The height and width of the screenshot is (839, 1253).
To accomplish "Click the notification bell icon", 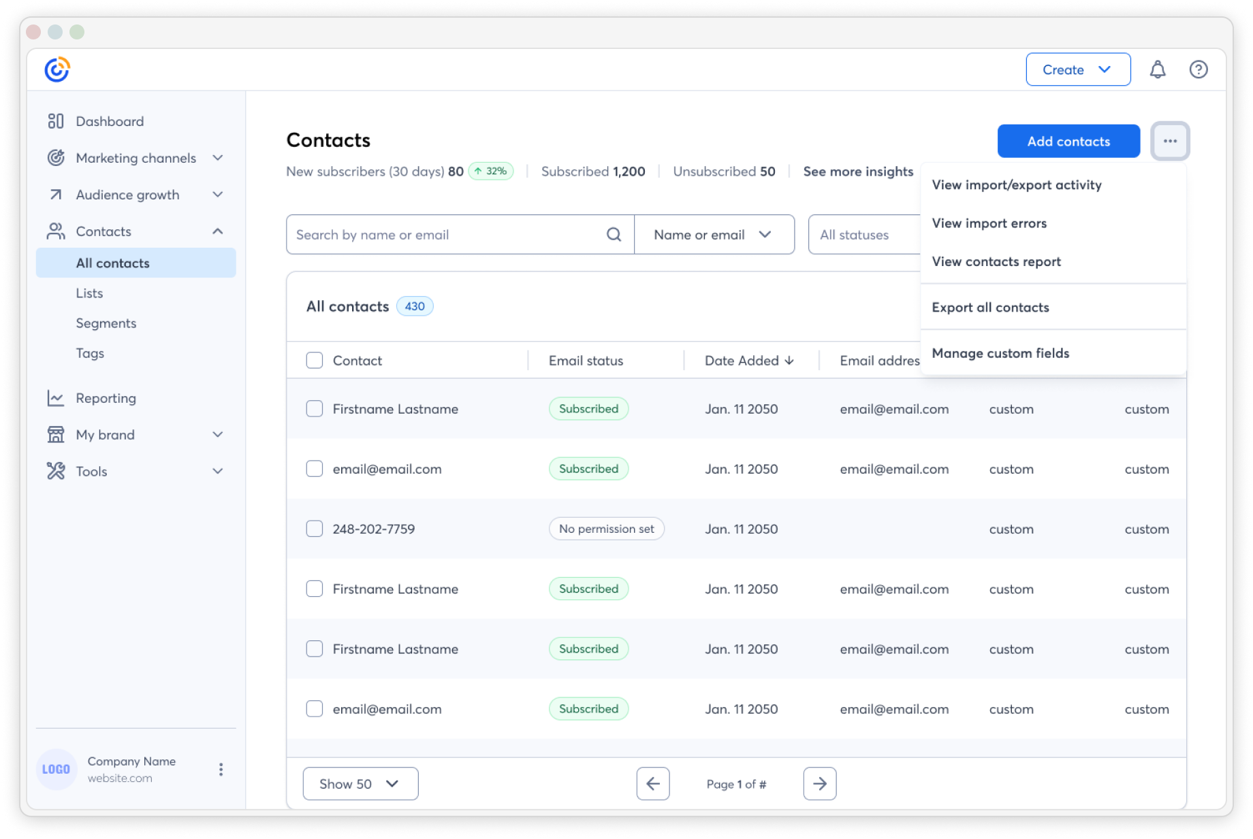I will tap(1158, 69).
